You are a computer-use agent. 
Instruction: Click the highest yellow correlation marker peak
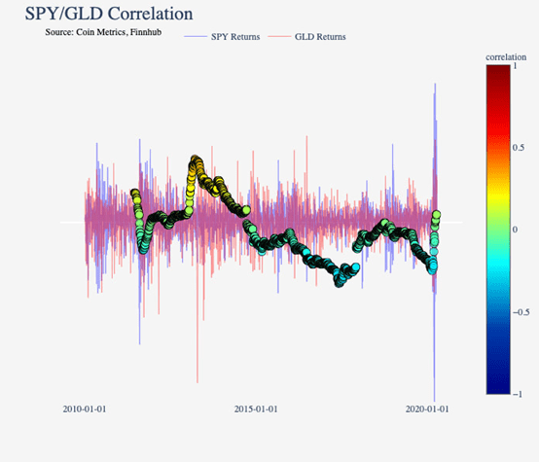click(196, 160)
